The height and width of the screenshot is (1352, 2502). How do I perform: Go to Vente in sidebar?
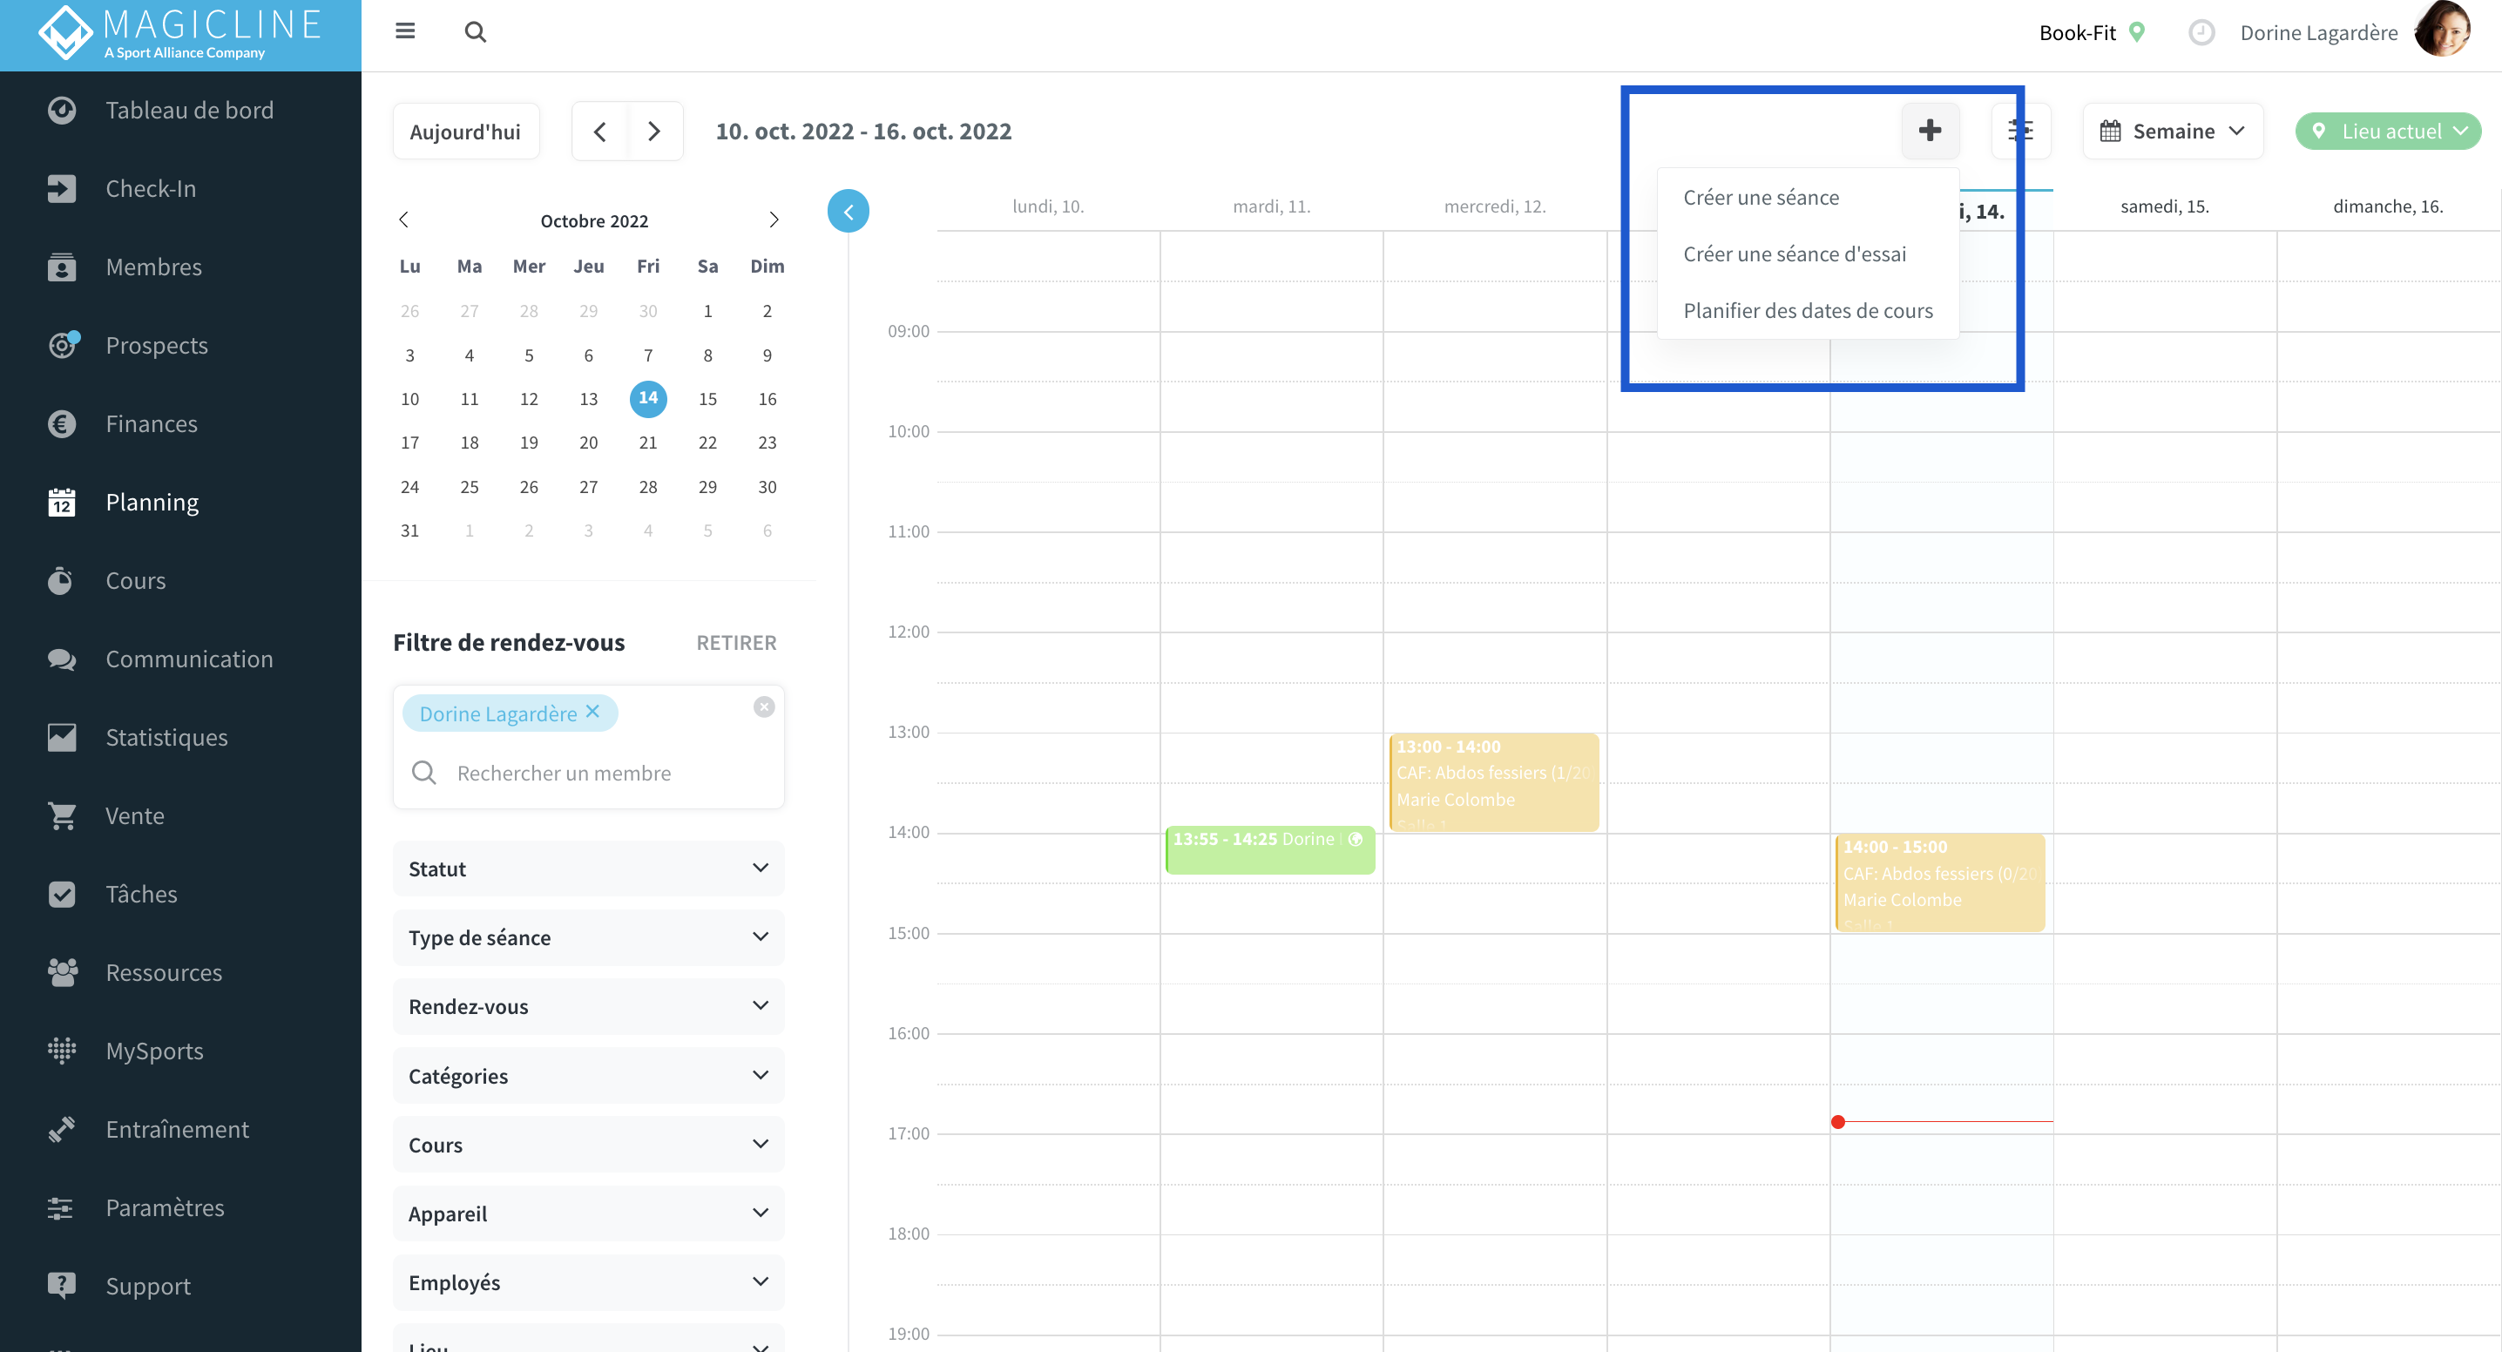pyautogui.click(x=180, y=816)
